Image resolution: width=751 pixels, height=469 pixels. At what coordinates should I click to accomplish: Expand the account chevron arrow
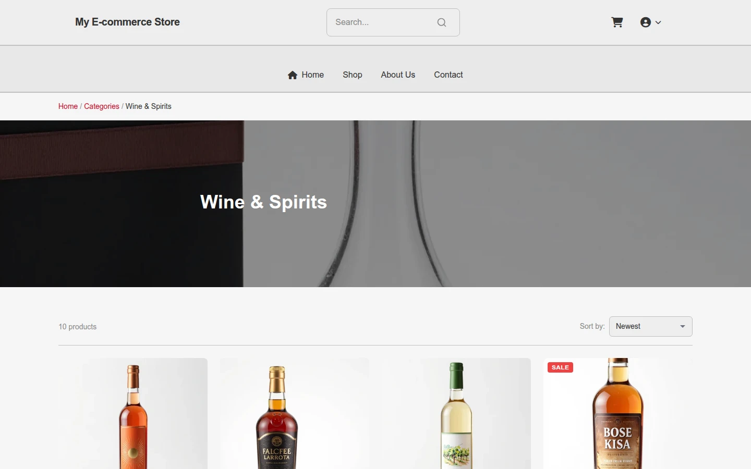(x=658, y=22)
